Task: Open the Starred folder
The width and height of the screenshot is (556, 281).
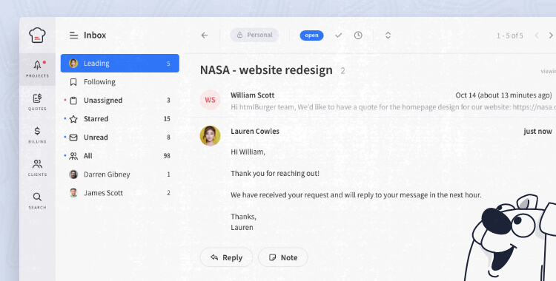Action: click(x=120, y=118)
